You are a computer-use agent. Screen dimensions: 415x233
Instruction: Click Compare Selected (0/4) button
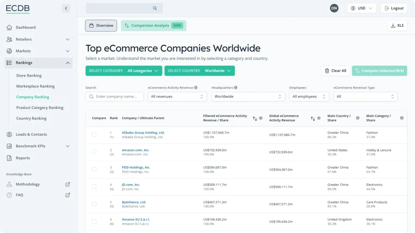tap(379, 71)
